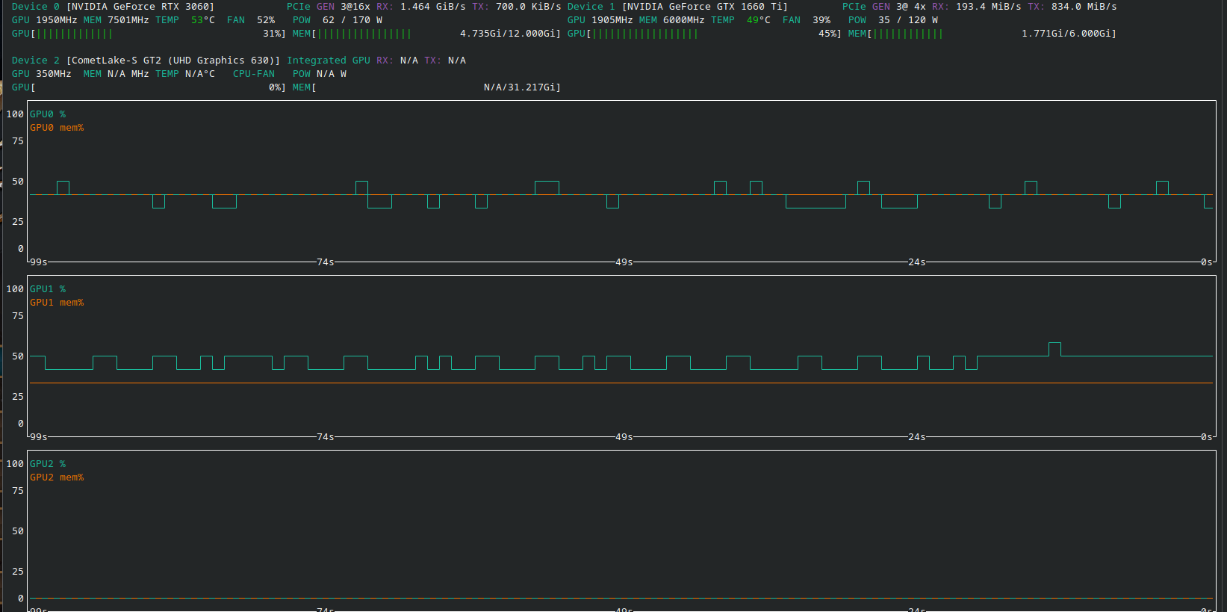Click the "75" axis label on GPU0 chart

18,141
